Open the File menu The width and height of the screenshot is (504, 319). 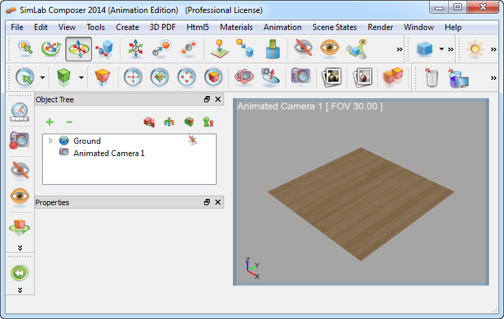[17, 27]
